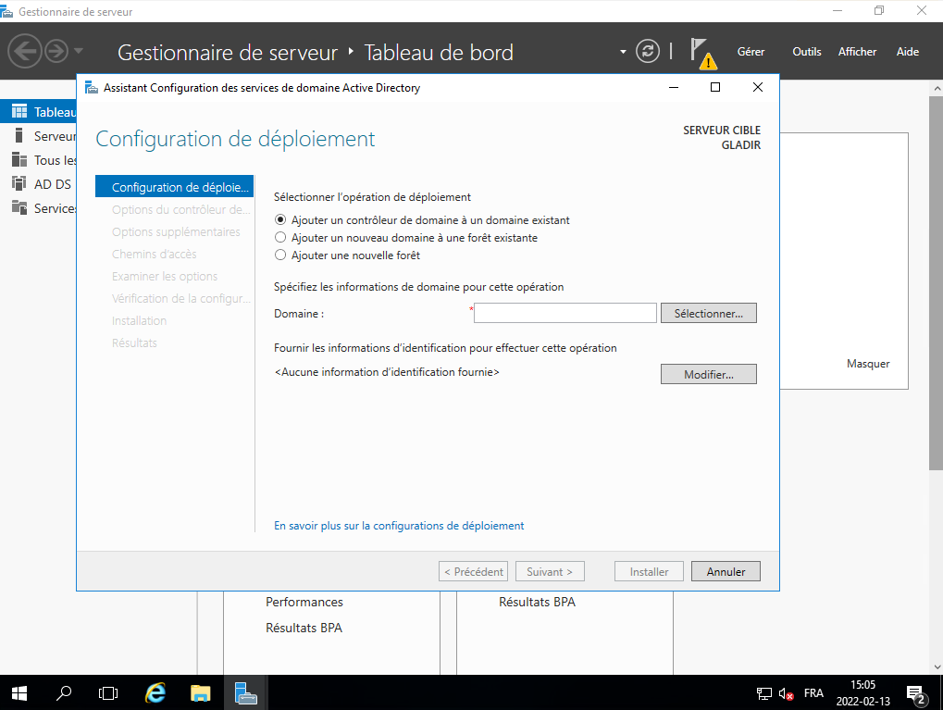Maximize the Active Directory wizard window
The height and width of the screenshot is (710, 943).
point(715,87)
